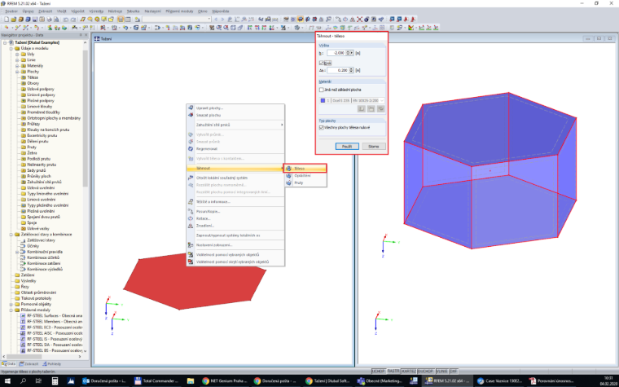The height and width of the screenshot is (387, 619).
Task: Toggle OUCHOP in status bar
Action: pos(425,372)
